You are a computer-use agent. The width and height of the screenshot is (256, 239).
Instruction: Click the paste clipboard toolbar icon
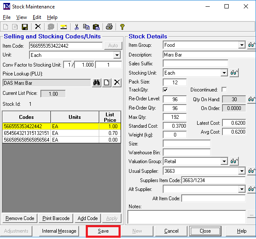[96, 27]
